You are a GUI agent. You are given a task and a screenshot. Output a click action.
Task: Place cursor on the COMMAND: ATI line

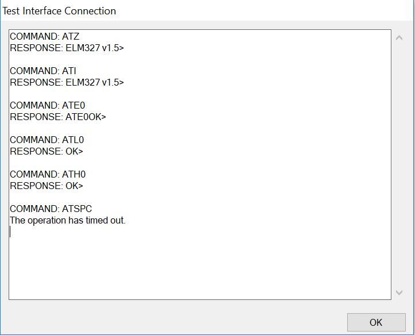(x=43, y=71)
